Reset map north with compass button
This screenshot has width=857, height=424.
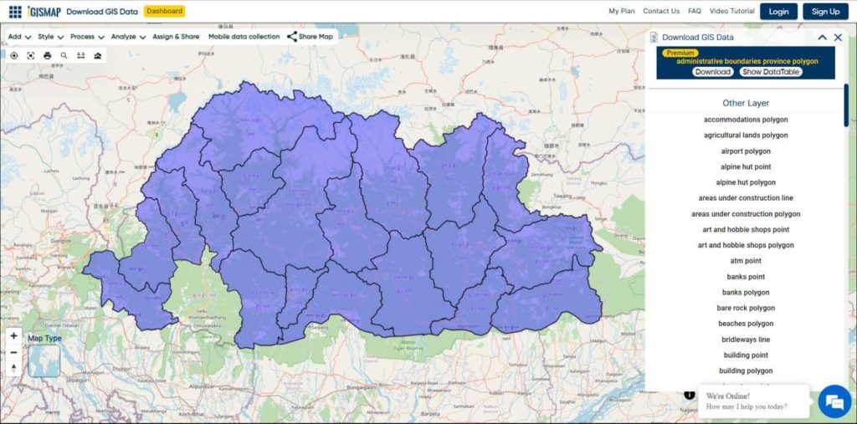(x=14, y=368)
